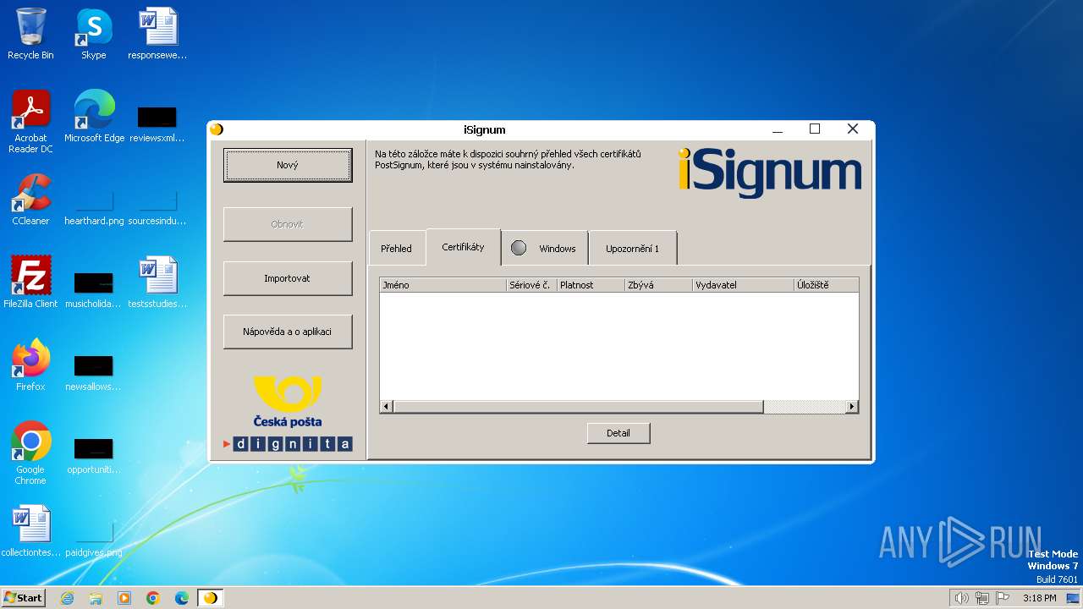Click the iSignum logo banner
Image resolution: width=1083 pixels, height=609 pixels.
[769, 173]
